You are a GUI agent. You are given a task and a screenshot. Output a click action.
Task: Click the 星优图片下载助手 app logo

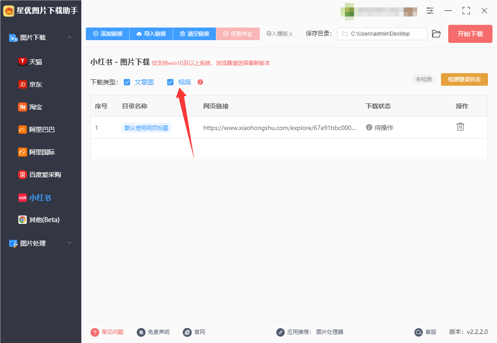pyautogui.click(x=9, y=11)
